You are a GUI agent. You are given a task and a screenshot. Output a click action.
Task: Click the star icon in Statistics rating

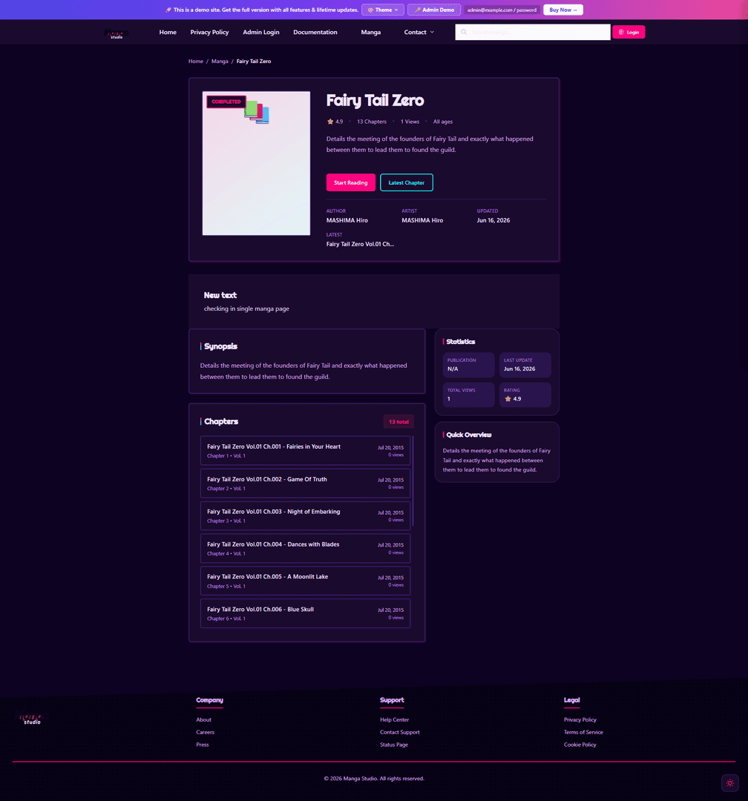(x=508, y=399)
